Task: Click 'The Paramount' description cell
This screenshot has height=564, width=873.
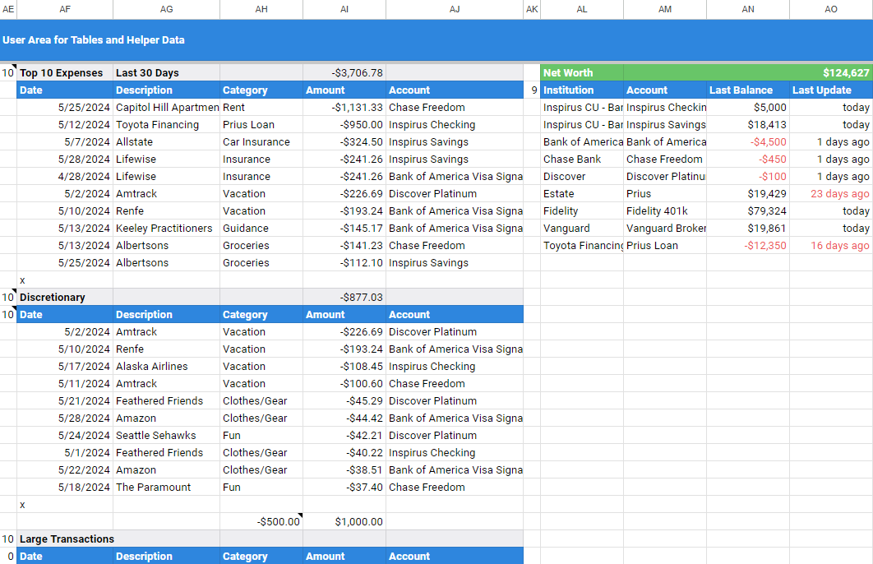Action: (x=167, y=488)
